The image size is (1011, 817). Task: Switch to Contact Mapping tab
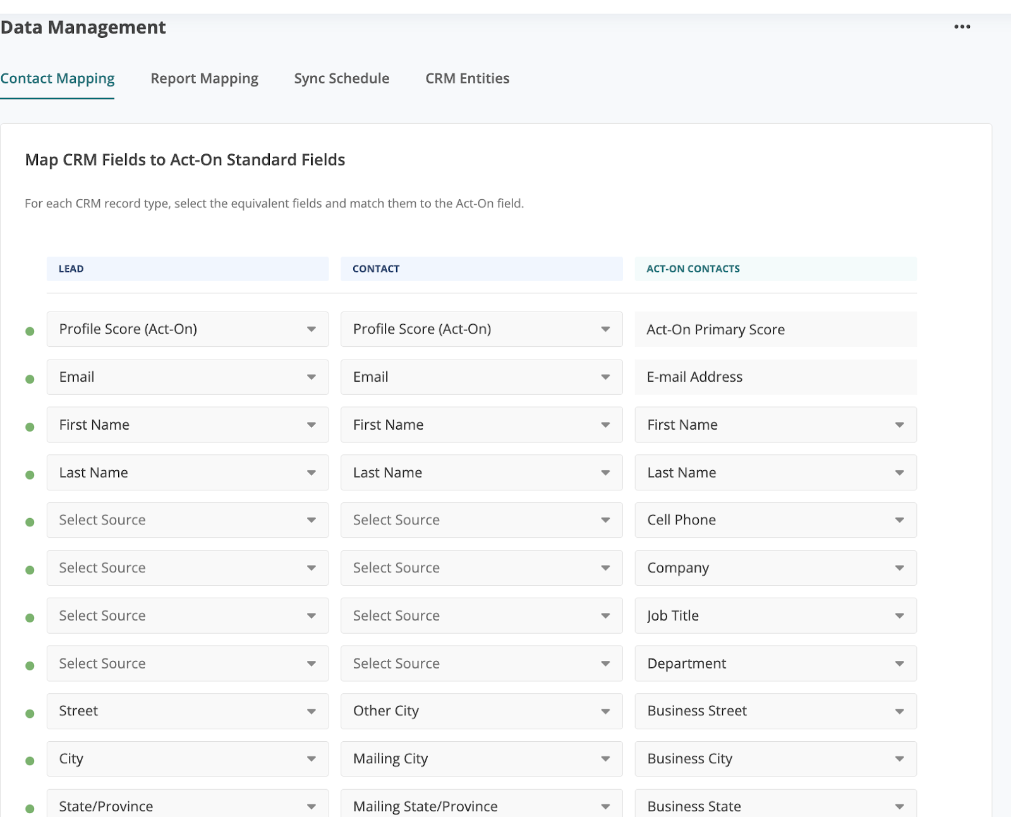(x=58, y=78)
